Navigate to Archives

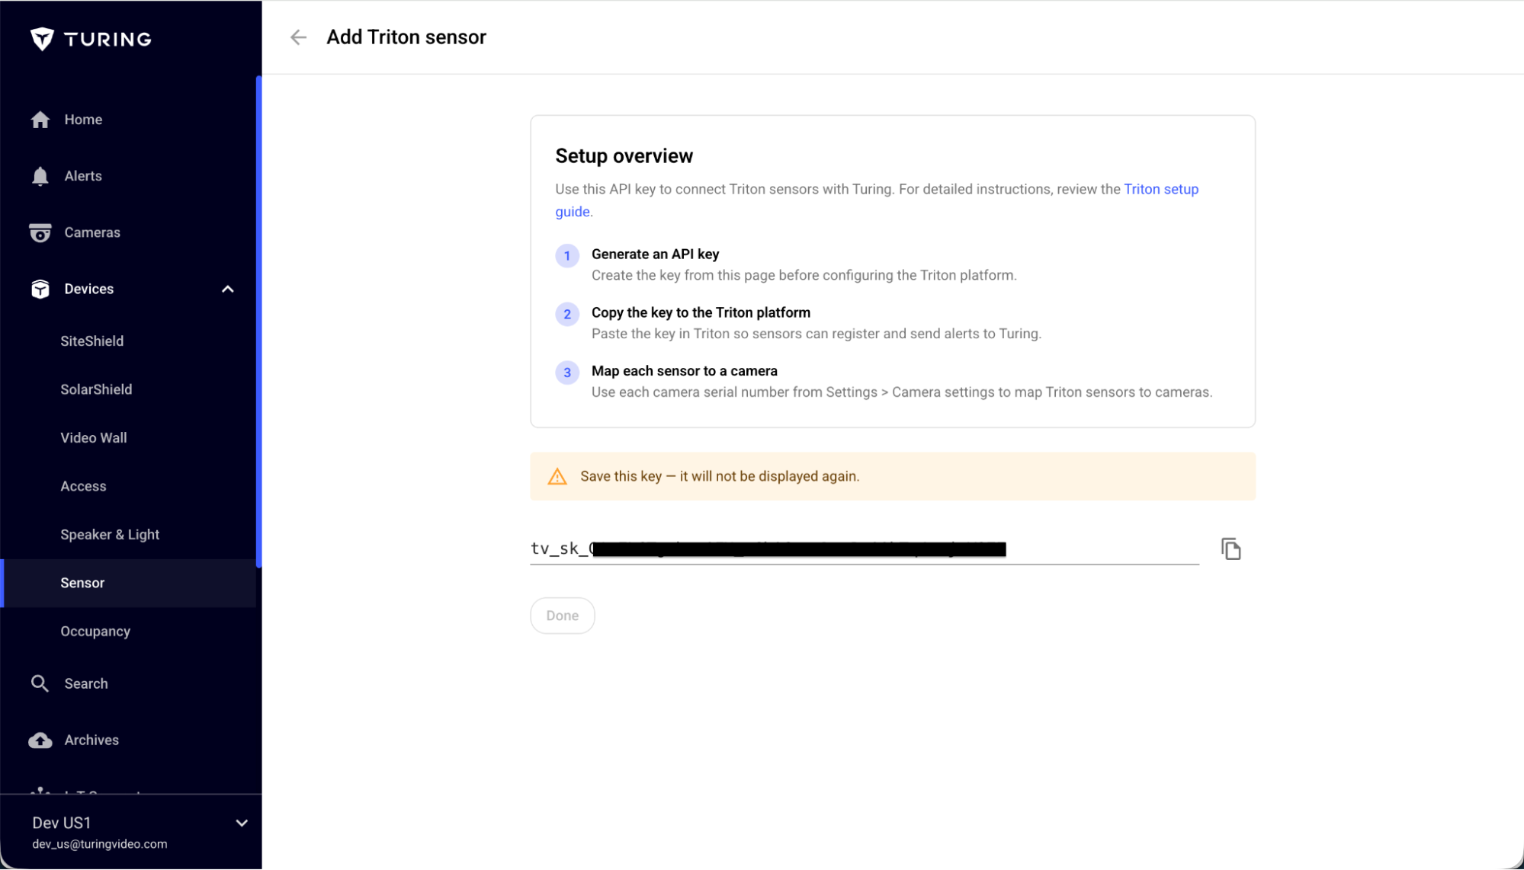pos(91,740)
